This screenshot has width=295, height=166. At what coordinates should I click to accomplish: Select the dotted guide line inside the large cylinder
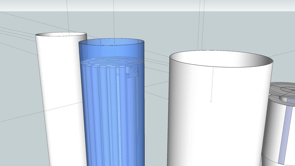pos(212,84)
